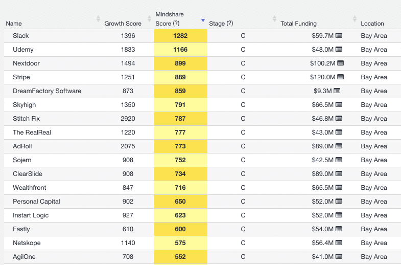
Task: Open funding details icon for AdRoll
Action: pos(339,146)
